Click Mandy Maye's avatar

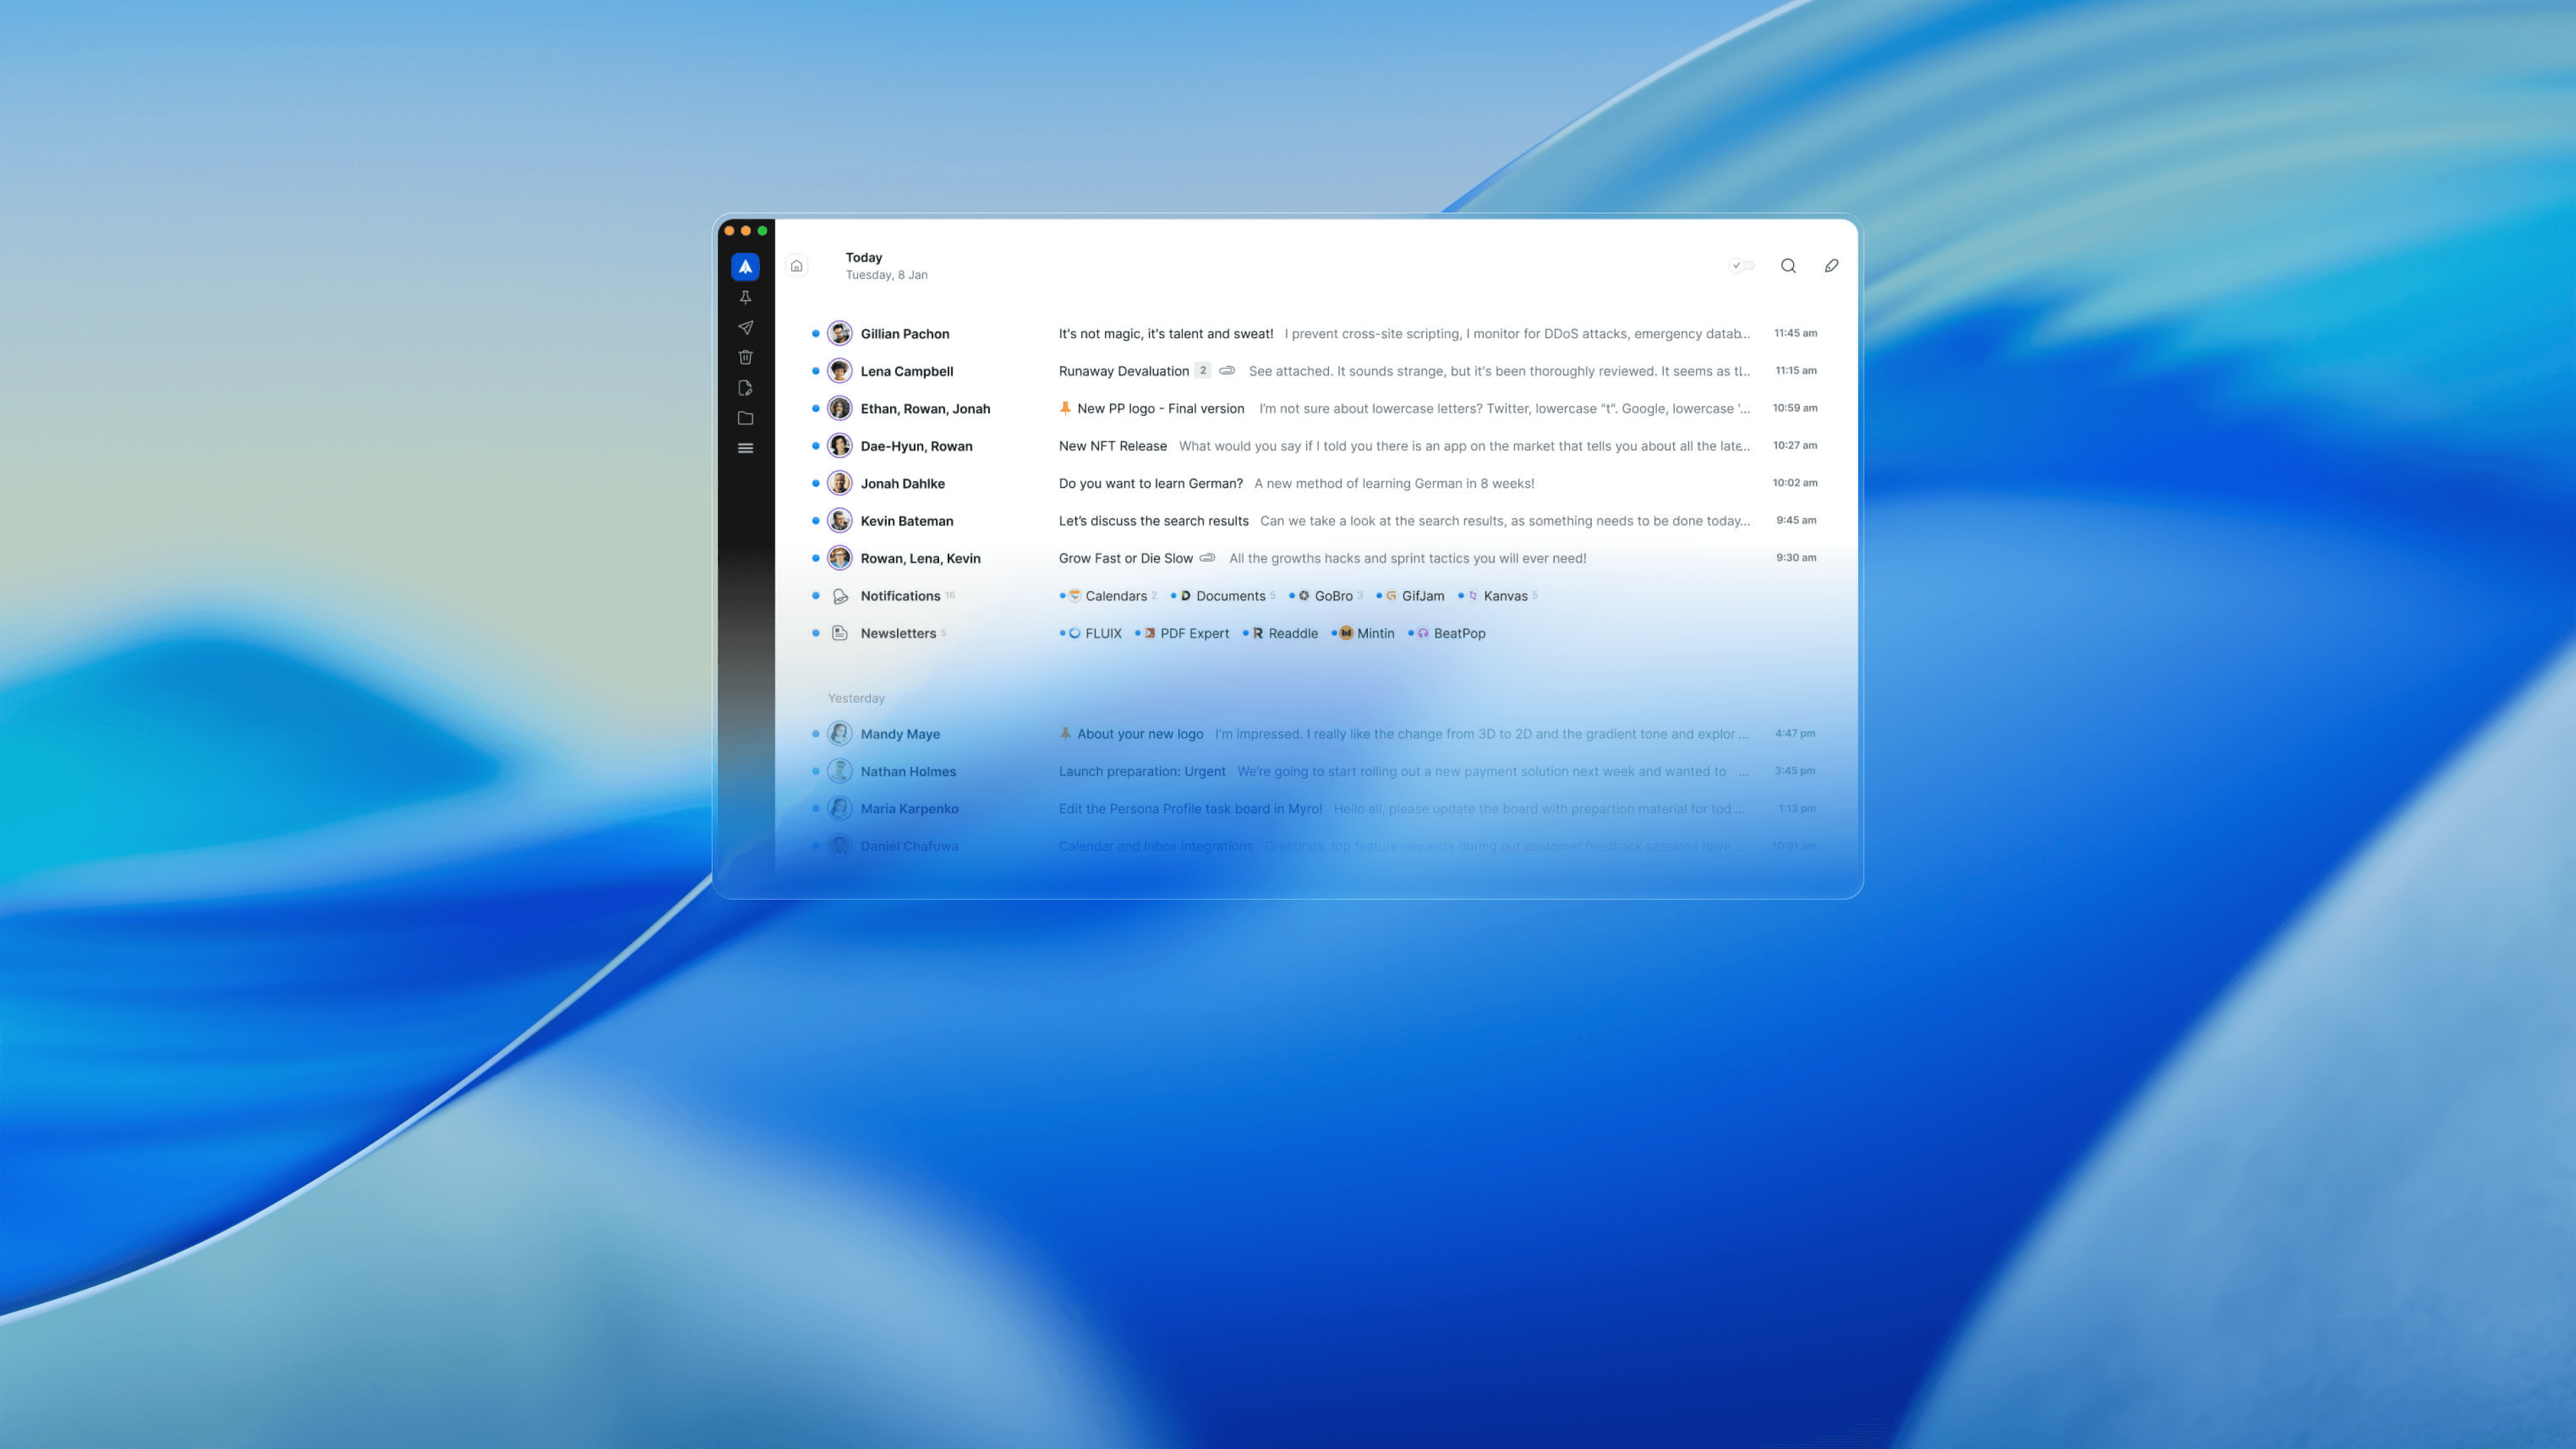pyautogui.click(x=840, y=734)
